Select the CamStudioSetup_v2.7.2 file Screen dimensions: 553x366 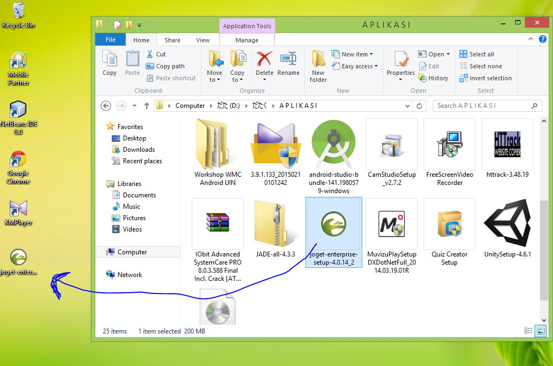tap(392, 152)
